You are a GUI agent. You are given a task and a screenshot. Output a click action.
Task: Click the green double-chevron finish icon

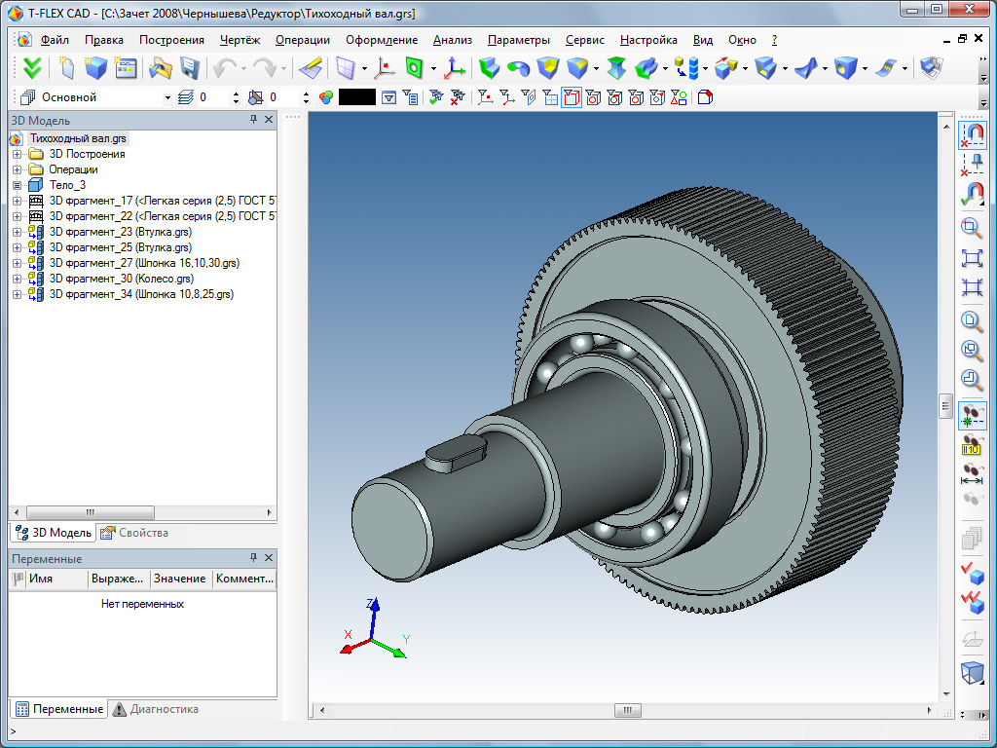tap(33, 68)
